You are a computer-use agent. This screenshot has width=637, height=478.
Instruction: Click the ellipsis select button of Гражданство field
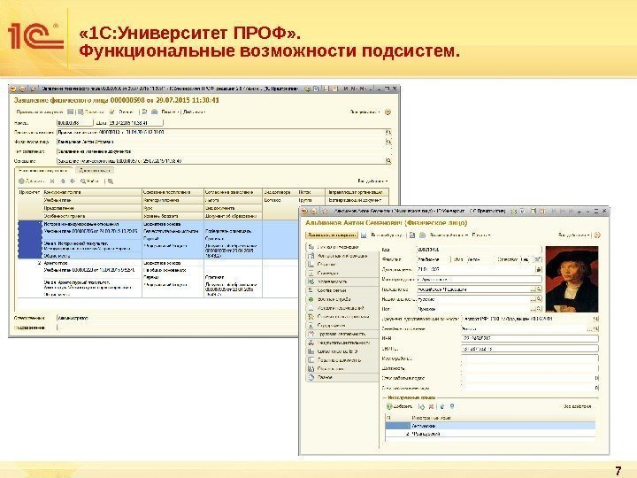533,289
